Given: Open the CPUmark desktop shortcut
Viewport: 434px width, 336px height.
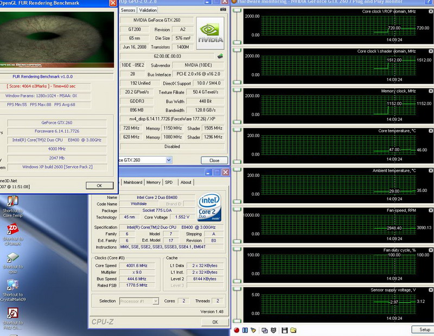Looking at the screenshot, I should 12,234.
